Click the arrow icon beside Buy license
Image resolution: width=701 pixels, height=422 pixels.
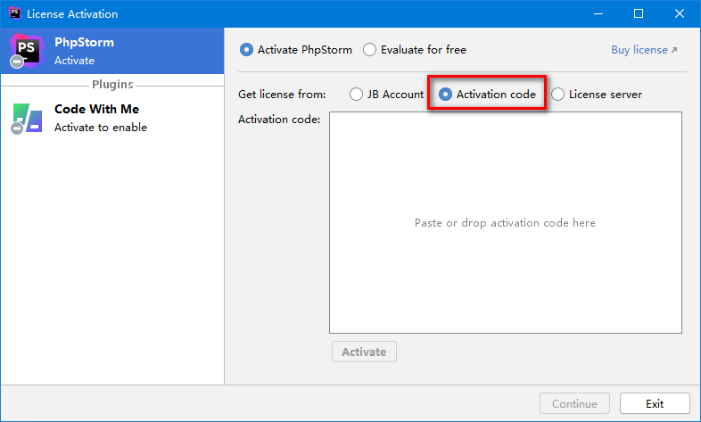pyautogui.click(x=674, y=51)
